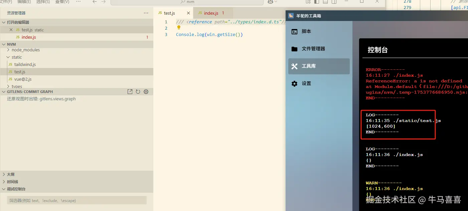
Task: Open the GitLens commit graph in editor
Action: (x=130, y=91)
